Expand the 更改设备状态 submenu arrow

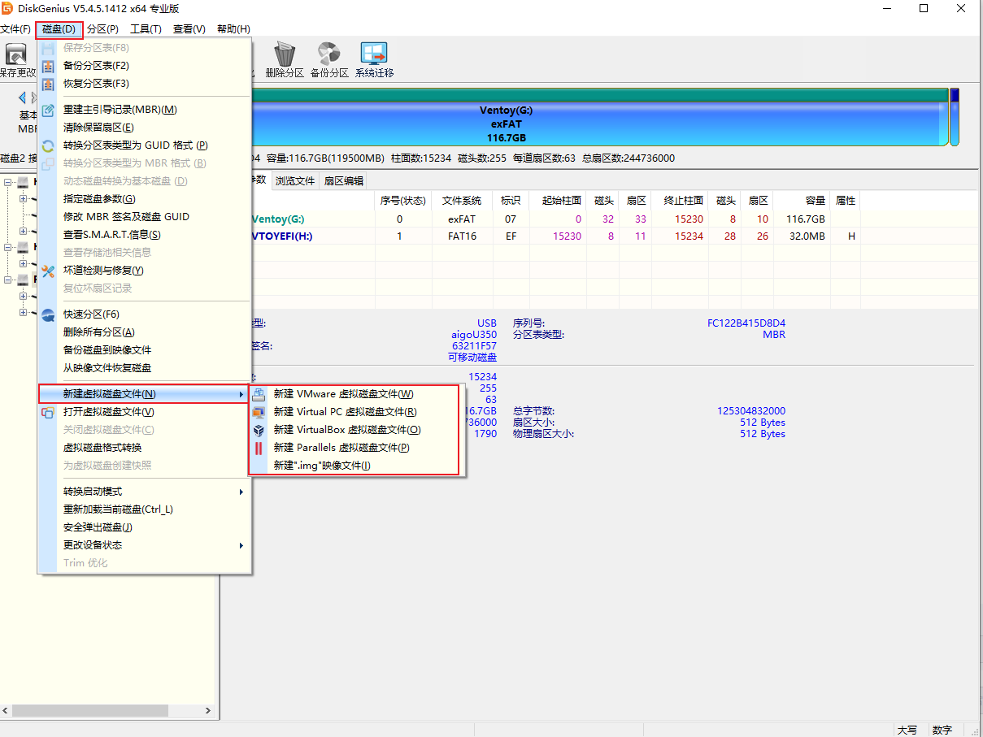(241, 545)
